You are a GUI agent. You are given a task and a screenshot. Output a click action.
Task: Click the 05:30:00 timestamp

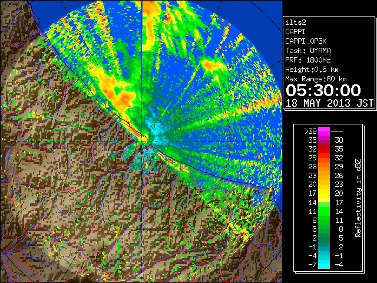click(x=323, y=90)
